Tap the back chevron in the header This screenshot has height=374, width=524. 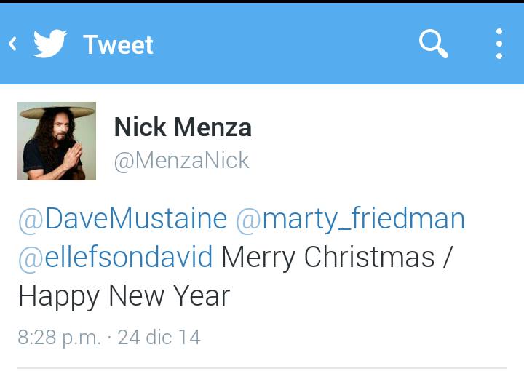pos(12,44)
